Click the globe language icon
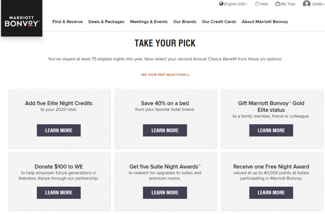This screenshot has height=214, width=325. coord(221,4)
